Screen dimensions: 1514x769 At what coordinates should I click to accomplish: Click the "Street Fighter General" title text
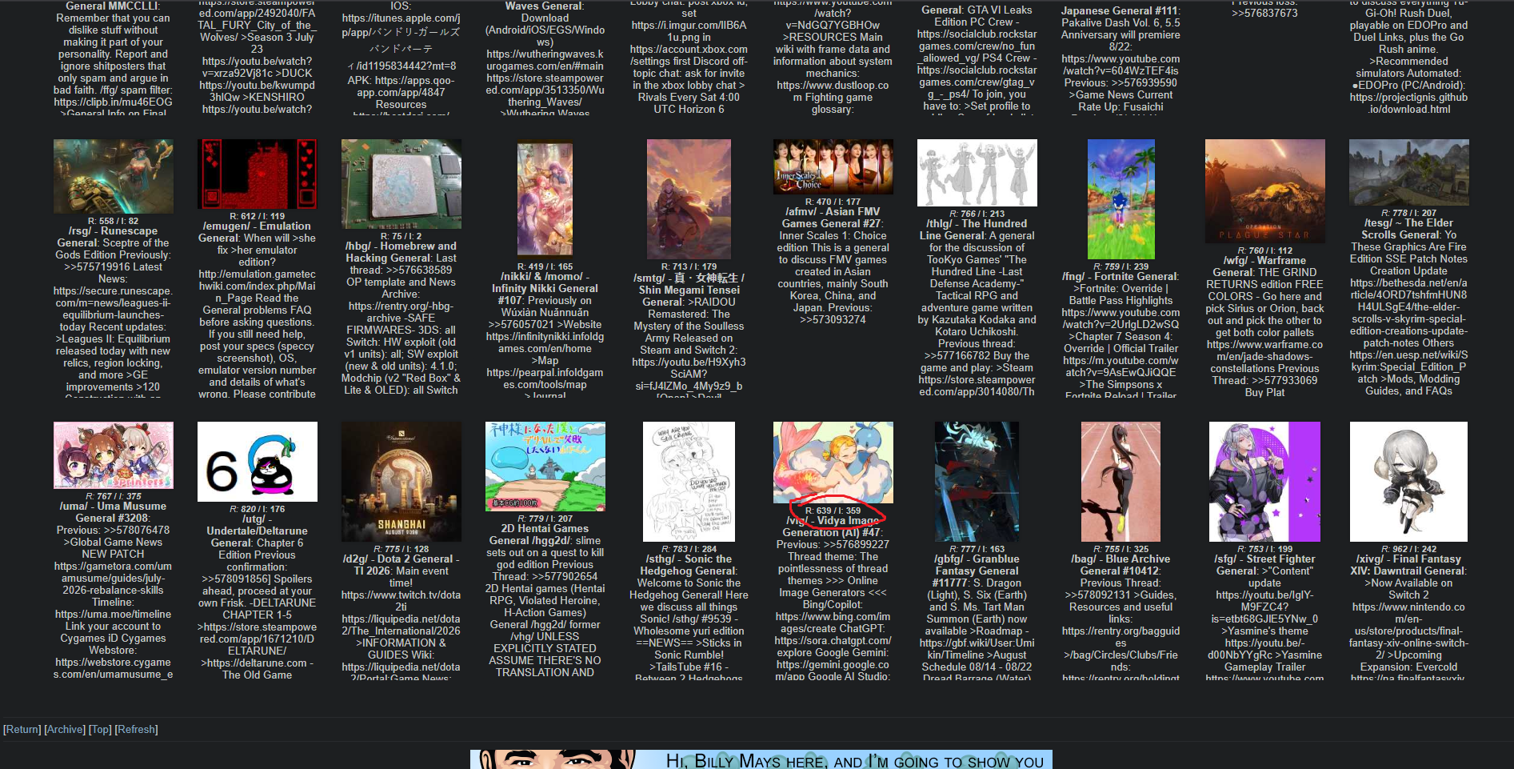[x=1264, y=565]
